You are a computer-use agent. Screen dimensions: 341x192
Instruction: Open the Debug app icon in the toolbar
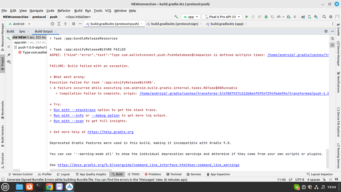266,17
